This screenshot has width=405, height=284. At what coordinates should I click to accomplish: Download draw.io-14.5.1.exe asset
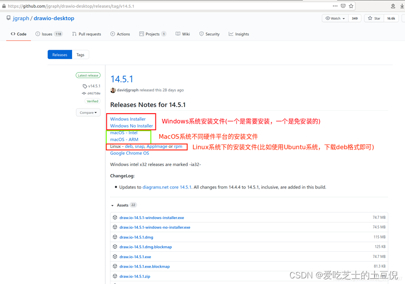pos(135,257)
